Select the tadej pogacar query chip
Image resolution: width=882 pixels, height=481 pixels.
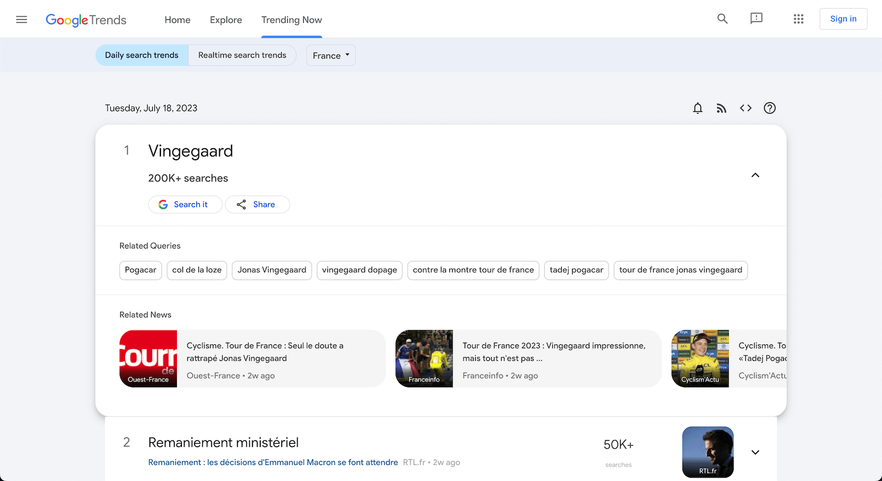pyautogui.click(x=577, y=270)
